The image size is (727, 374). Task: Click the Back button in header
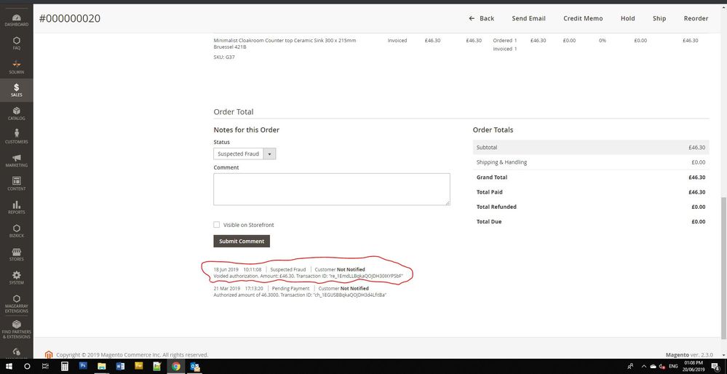(x=481, y=18)
